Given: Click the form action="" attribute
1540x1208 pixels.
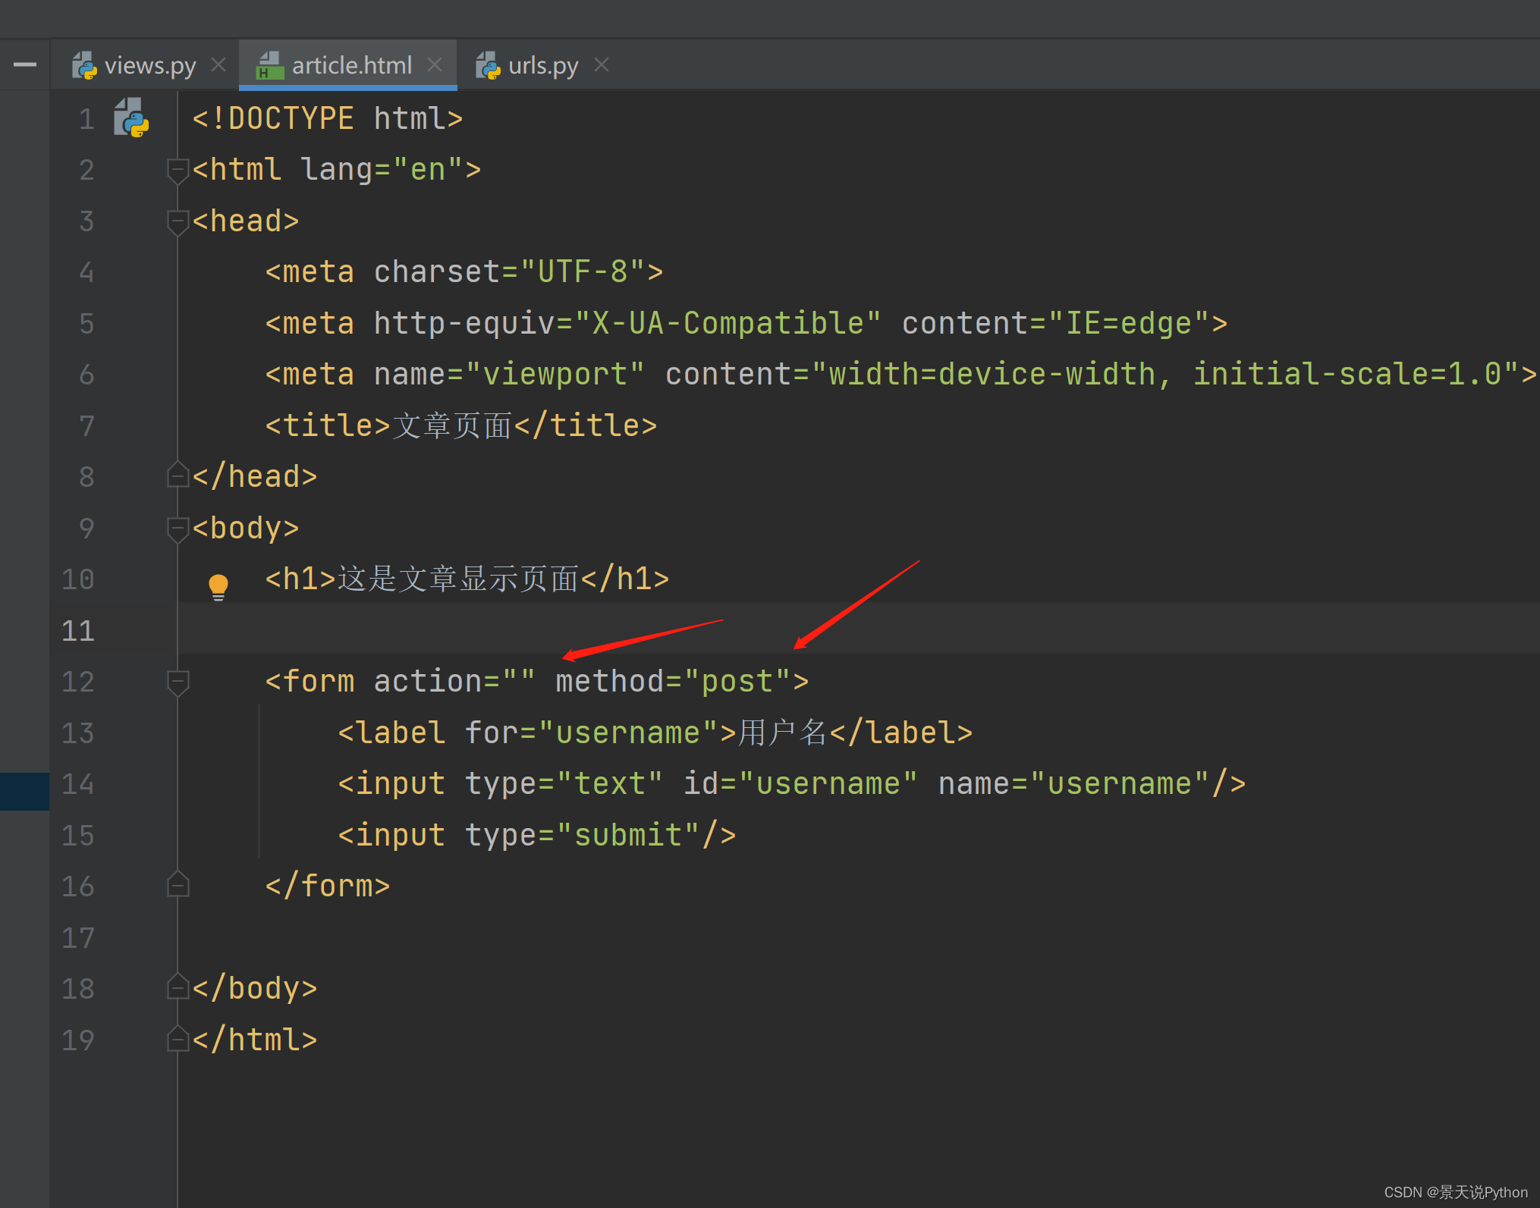Looking at the screenshot, I should [454, 681].
